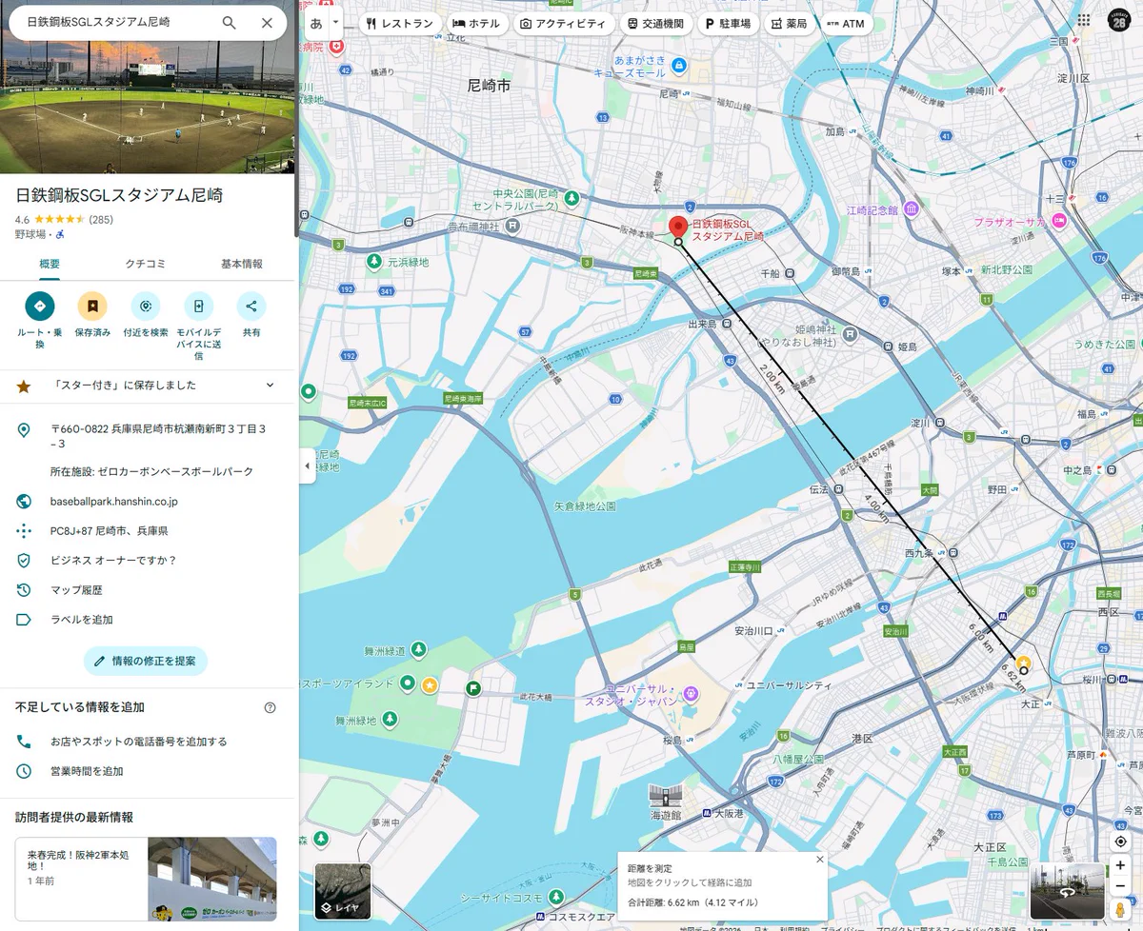Open the あ input mode dropdown
The image size is (1143, 931).
tap(335, 23)
